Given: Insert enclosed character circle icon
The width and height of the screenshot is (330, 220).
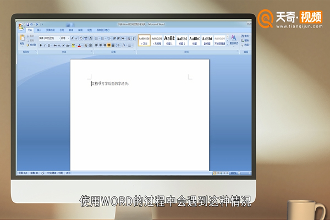Looking at the screenshot, I should 91,46.
